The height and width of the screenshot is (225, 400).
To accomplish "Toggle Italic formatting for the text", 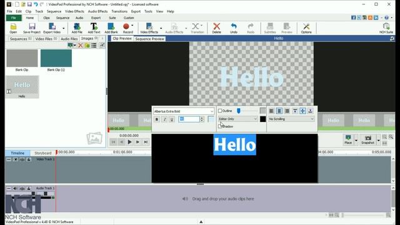I will pos(164,119).
